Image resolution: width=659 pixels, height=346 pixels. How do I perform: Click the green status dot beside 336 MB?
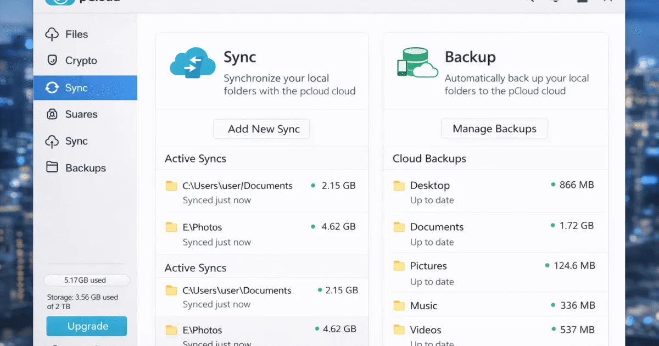(x=553, y=305)
